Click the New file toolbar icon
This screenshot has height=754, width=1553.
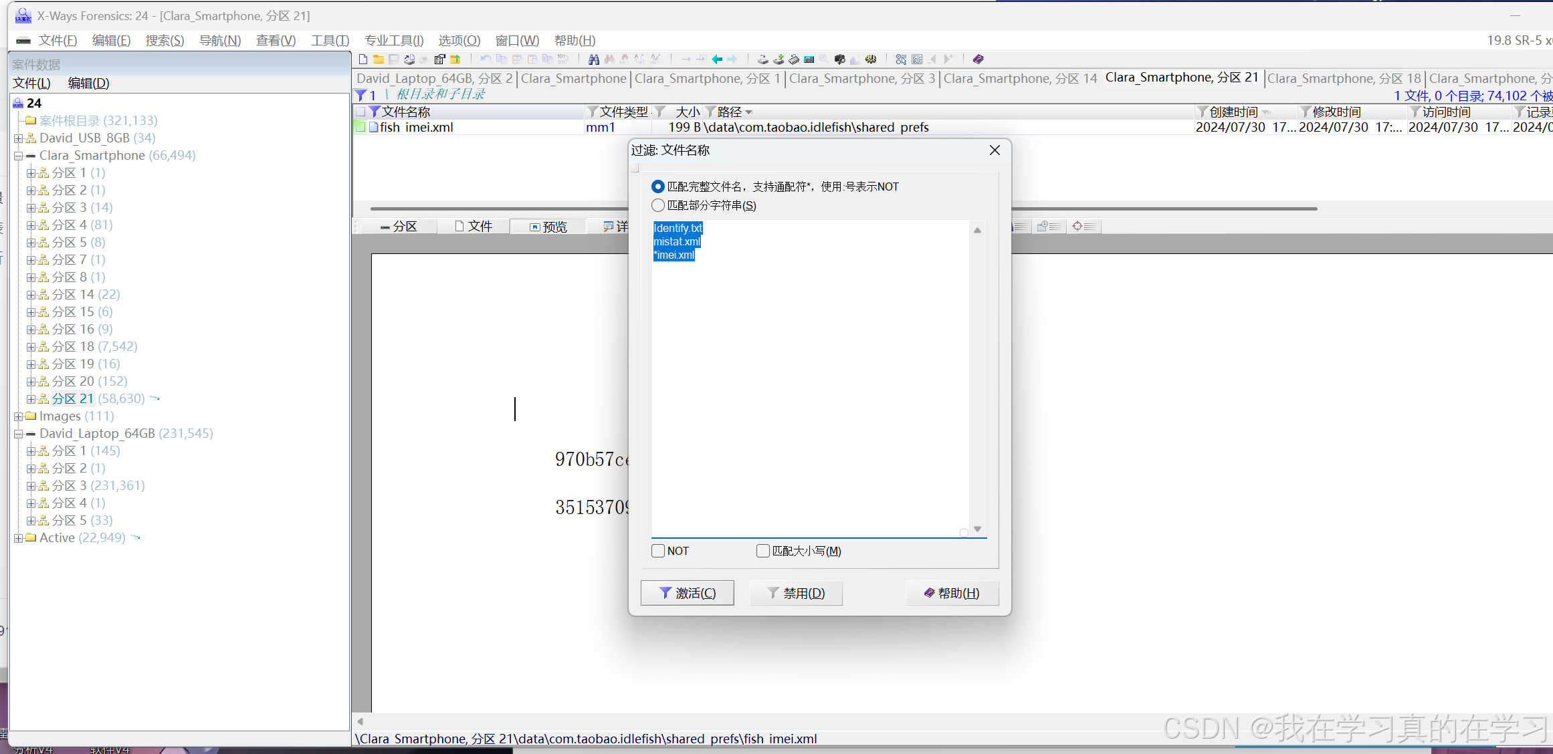[x=363, y=59]
